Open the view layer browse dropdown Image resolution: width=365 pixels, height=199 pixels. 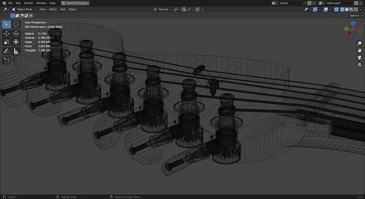click(x=322, y=3)
